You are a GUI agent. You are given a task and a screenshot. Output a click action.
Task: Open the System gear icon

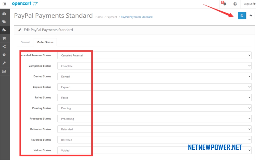(x=4, y=55)
